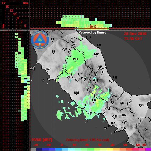Click the 30 dBZ scale value
This screenshot has width=151, height=151.
(99, 145)
